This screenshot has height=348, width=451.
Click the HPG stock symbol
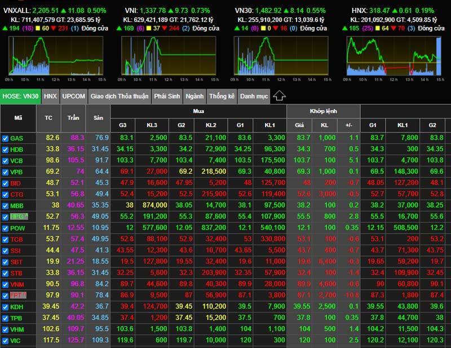17,217
